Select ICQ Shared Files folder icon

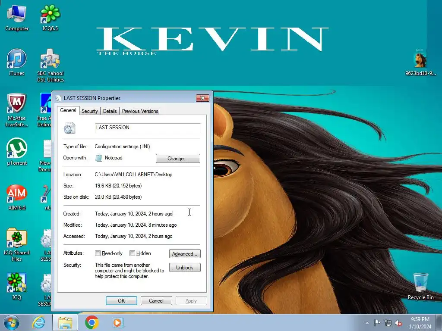tap(17, 245)
